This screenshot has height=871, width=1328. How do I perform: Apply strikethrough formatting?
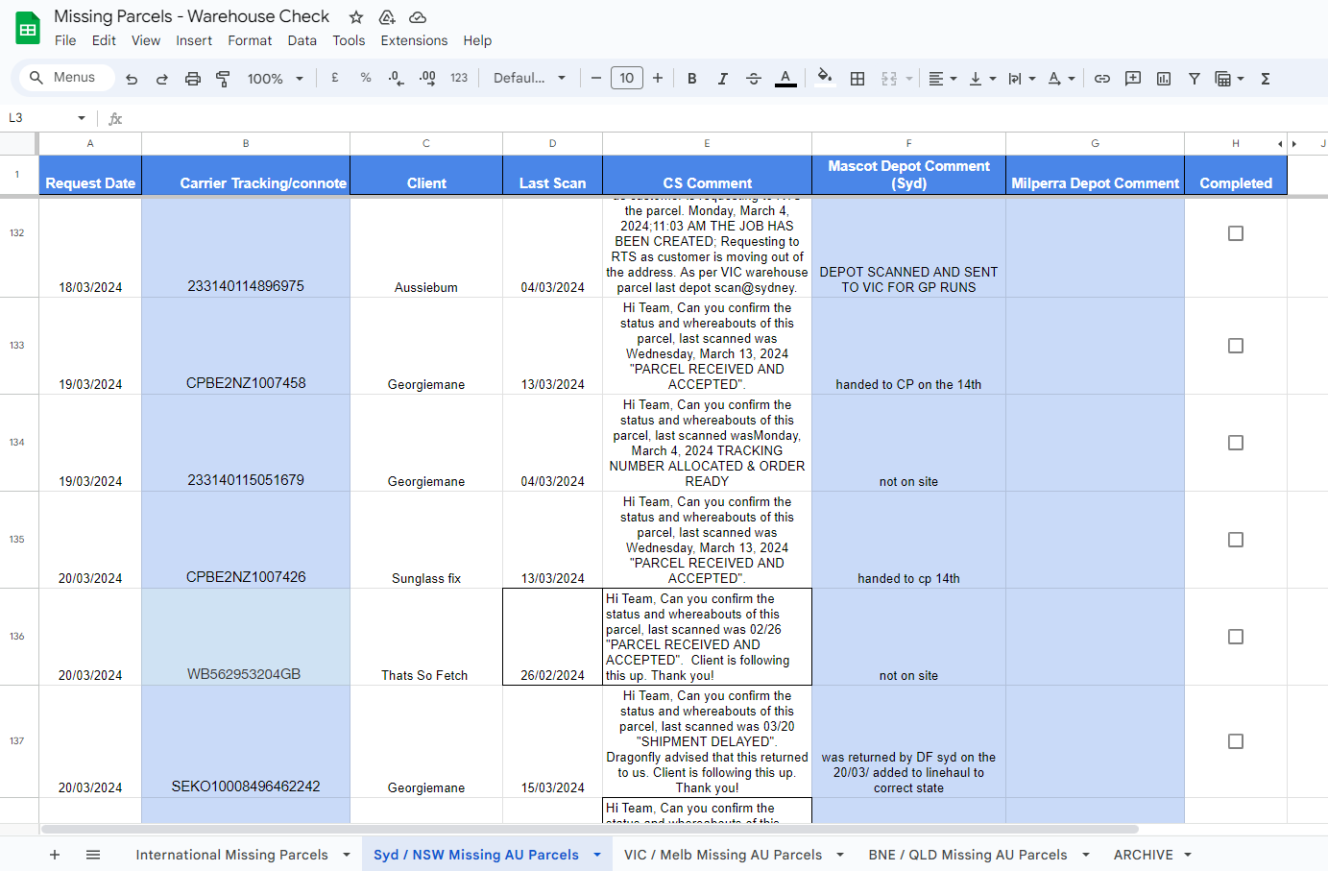tap(754, 79)
